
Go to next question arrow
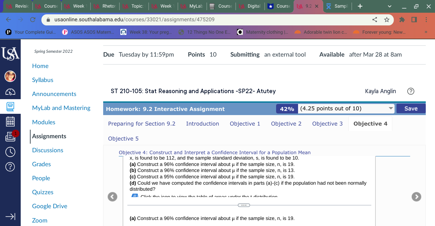416,197
